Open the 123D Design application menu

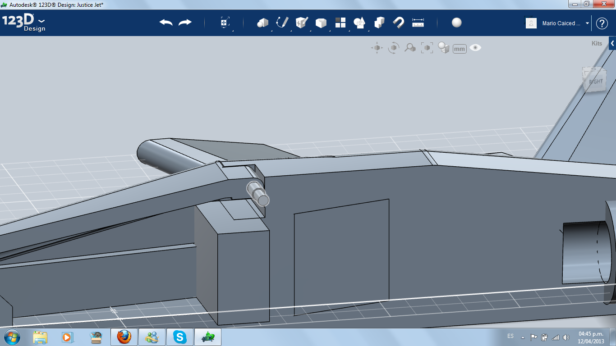point(23,23)
